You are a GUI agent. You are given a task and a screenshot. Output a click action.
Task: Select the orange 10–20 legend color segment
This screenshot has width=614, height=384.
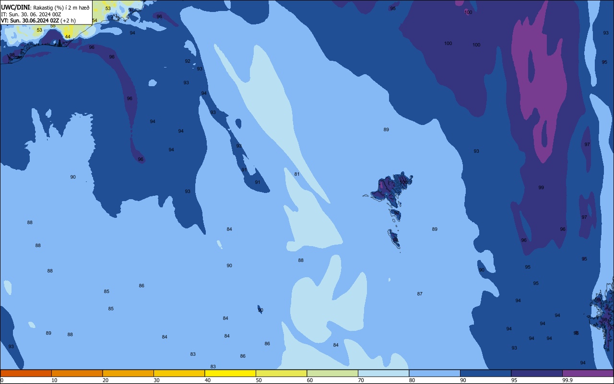click(77, 373)
